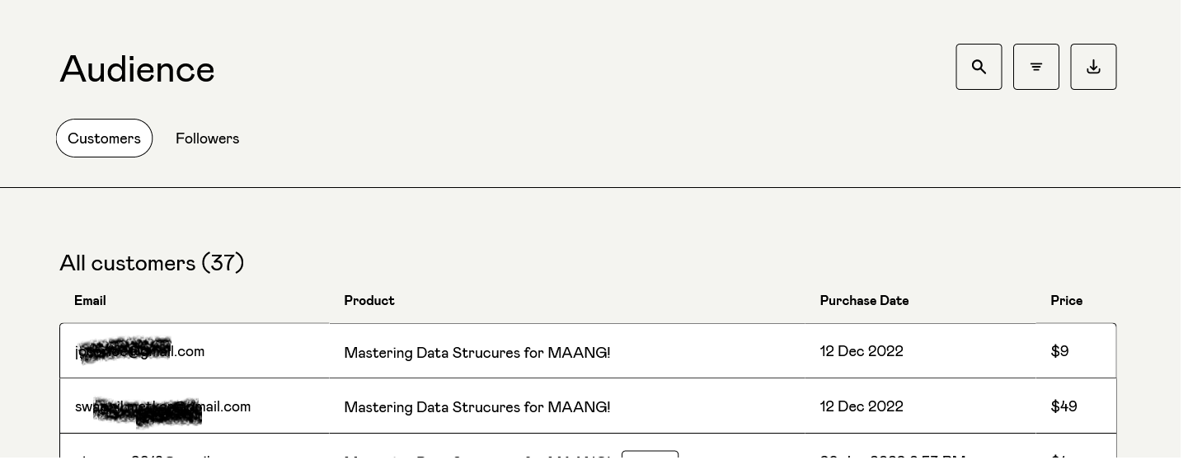
Task: Click the Purchase Date column header
Action: click(x=864, y=301)
